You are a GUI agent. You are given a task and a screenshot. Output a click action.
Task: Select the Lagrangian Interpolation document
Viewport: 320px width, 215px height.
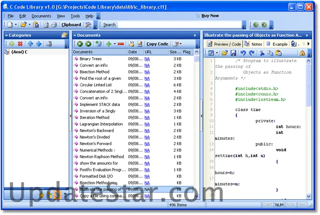[x=101, y=124]
